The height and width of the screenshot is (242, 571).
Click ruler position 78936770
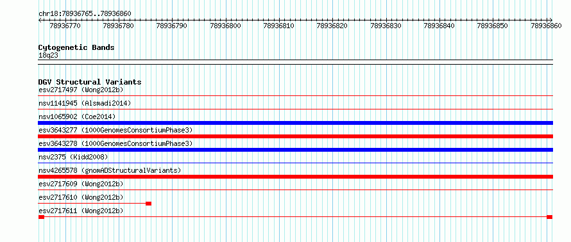point(65,26)
